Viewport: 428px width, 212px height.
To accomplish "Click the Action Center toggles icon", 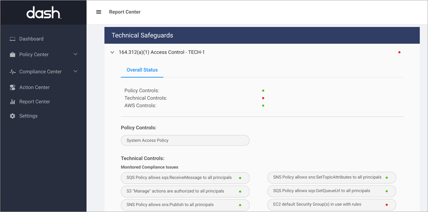I will tap(13, 87).
